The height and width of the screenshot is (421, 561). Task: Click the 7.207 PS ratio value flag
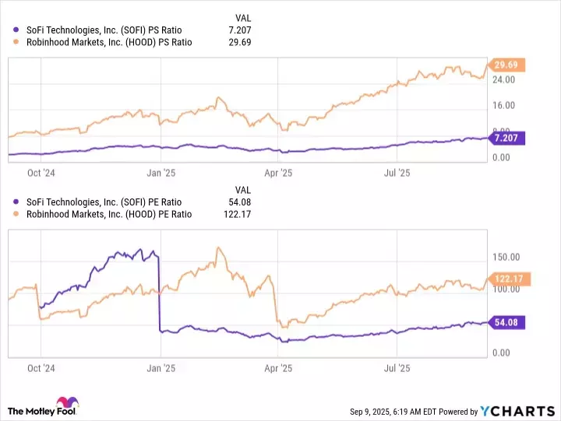pos(508,138)
